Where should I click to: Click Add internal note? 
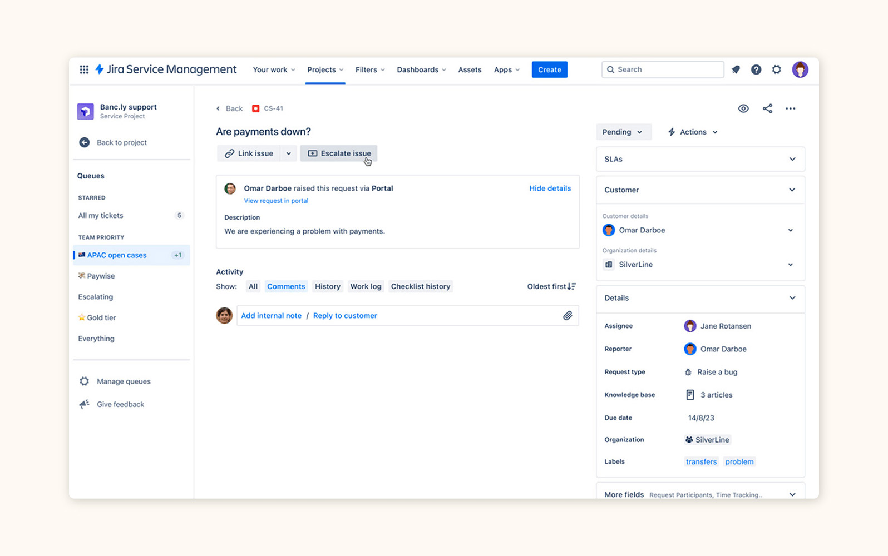click(x=271, y=316)
